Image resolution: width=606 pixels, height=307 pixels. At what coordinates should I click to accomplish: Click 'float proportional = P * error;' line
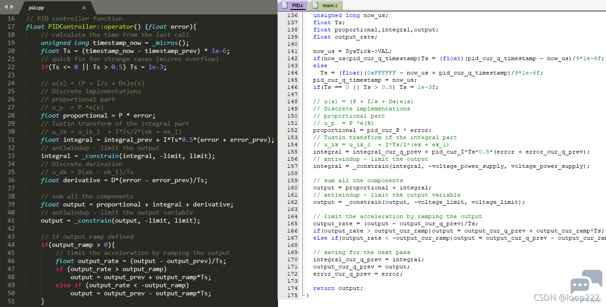point(98,115)
